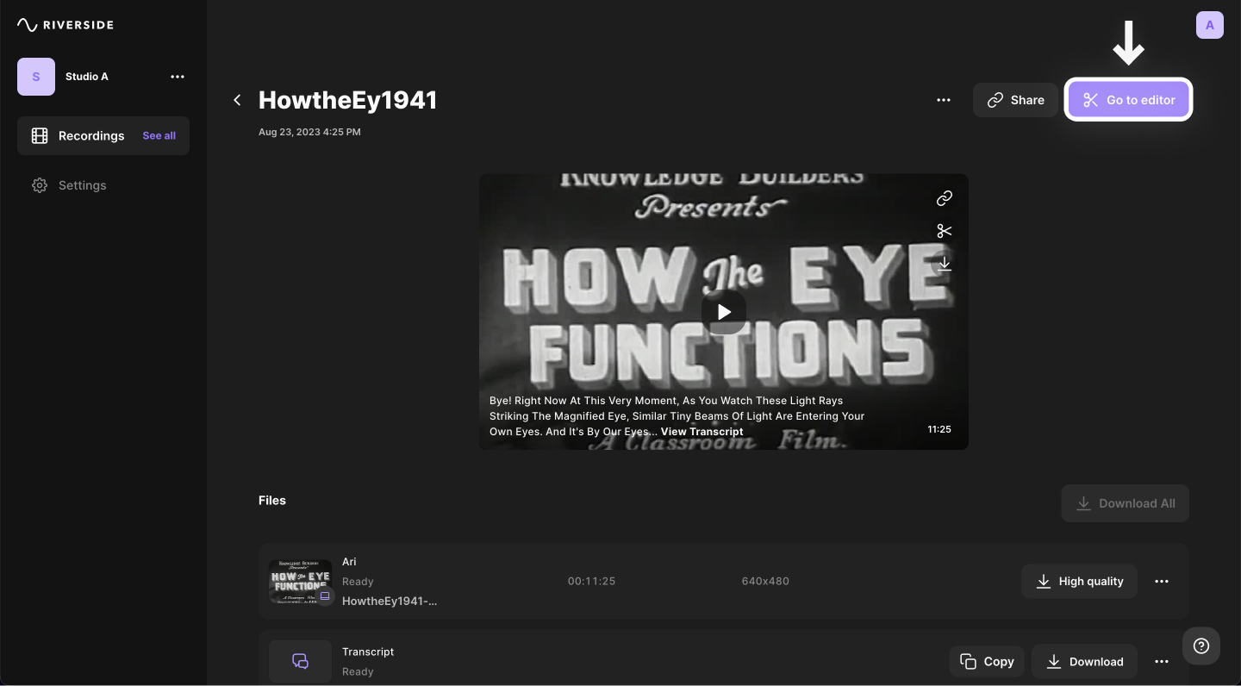Open the Ari track thumbnail

(x=300, y=581)
